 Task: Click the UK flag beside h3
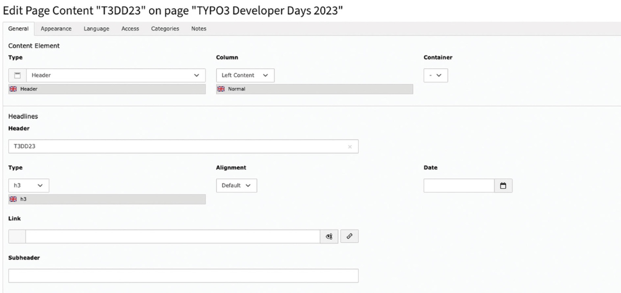(13, 199)
